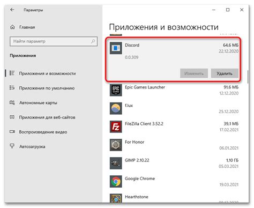Click the Hearthstone app icon

pyautogui.click(x=116, y=198)
